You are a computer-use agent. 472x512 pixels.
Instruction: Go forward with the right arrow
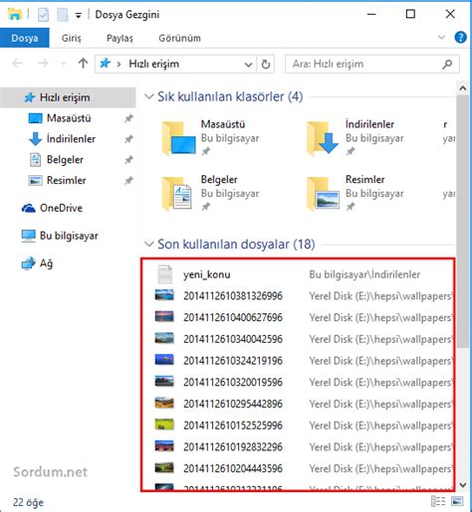pos(43,64)
